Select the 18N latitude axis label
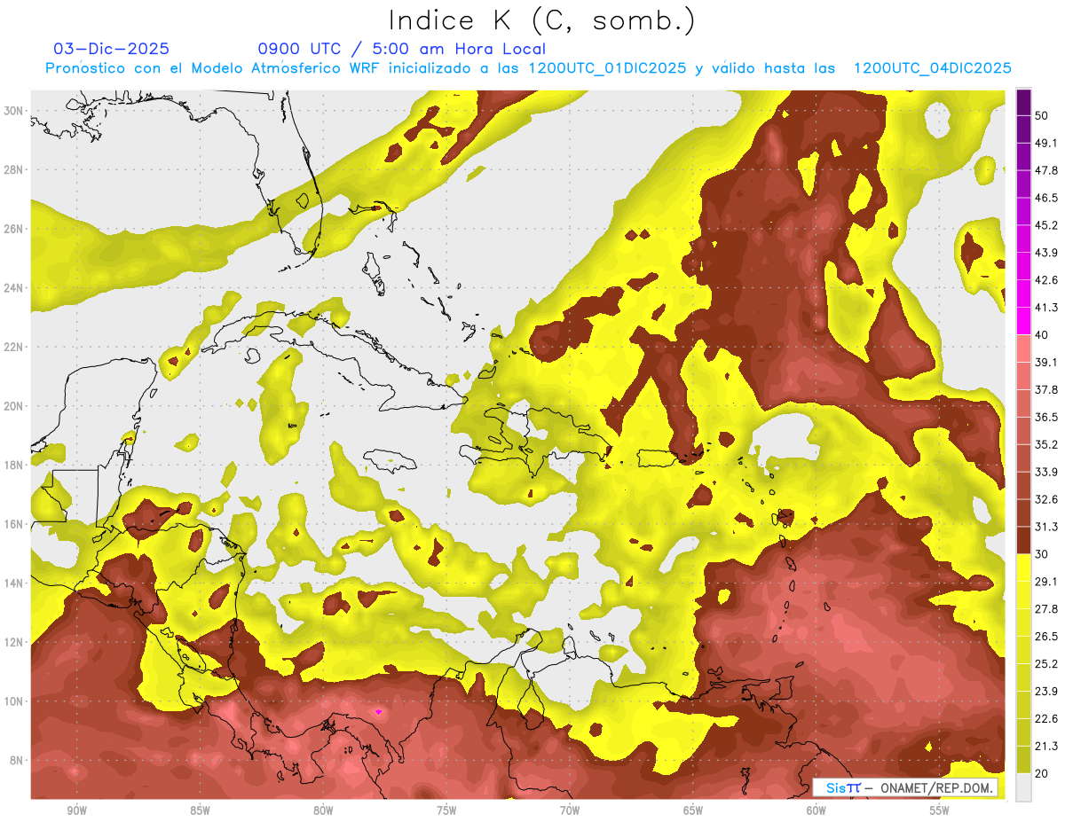The image size is (1065, 822). coord(13,465)
